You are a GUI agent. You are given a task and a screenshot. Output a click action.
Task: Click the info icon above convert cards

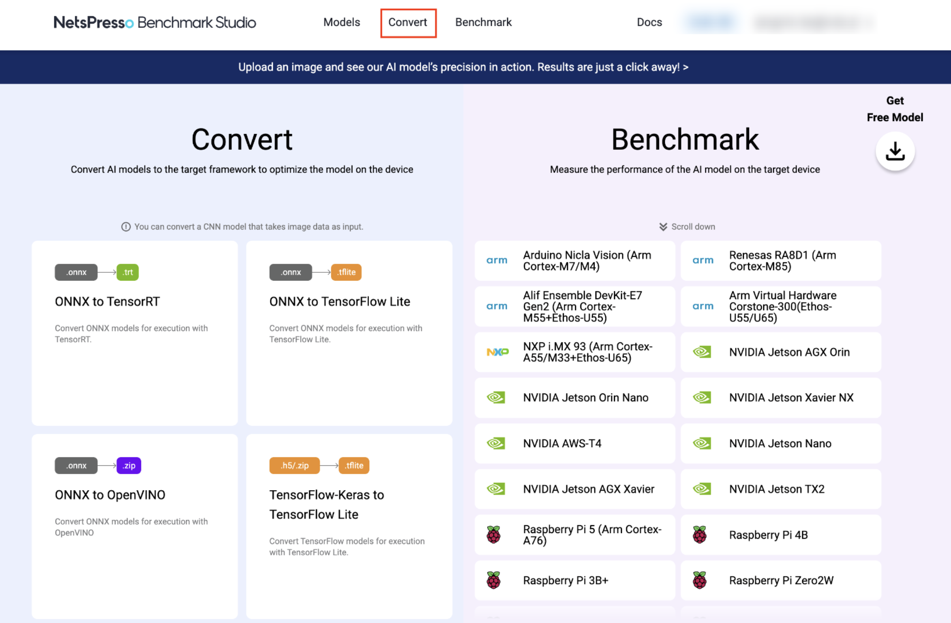[x=126, y=227]
